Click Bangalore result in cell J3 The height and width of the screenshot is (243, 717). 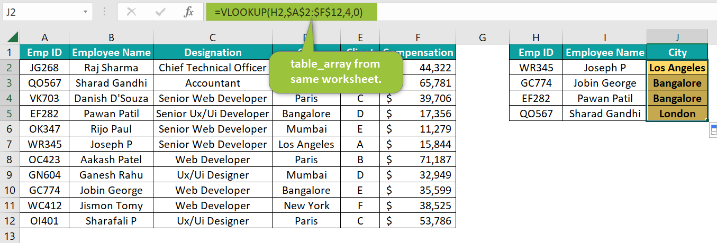pos(677,83)
